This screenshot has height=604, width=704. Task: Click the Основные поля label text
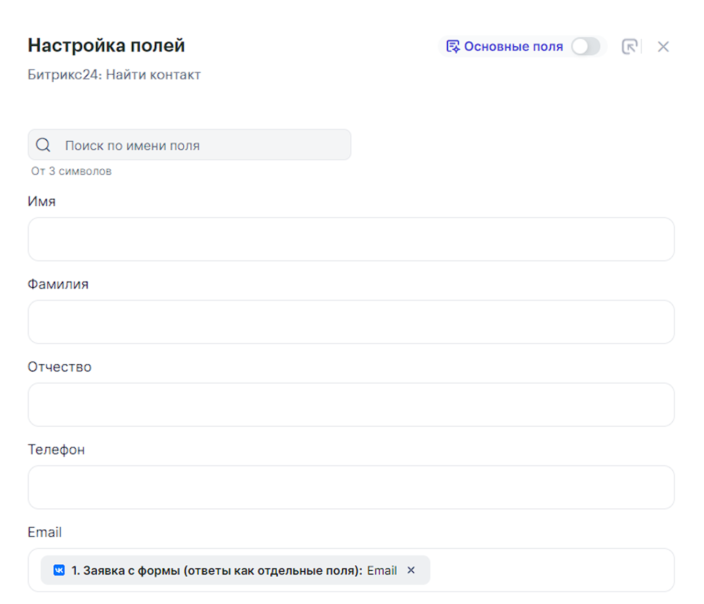point(513,47)
